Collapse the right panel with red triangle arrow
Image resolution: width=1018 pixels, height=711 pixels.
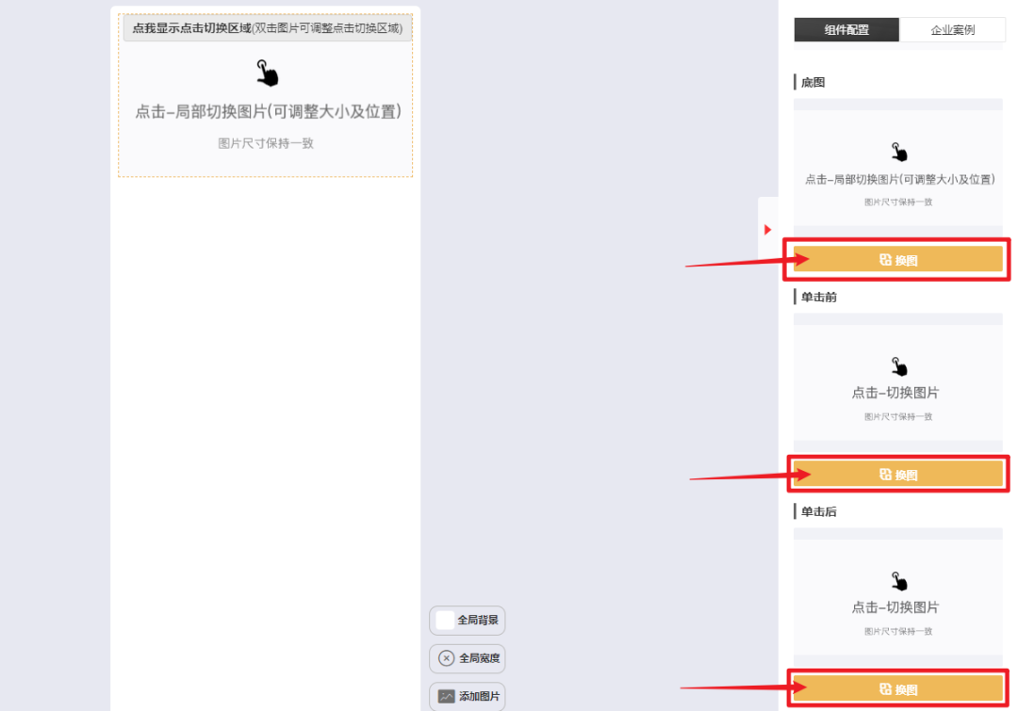tap(767, 230)
